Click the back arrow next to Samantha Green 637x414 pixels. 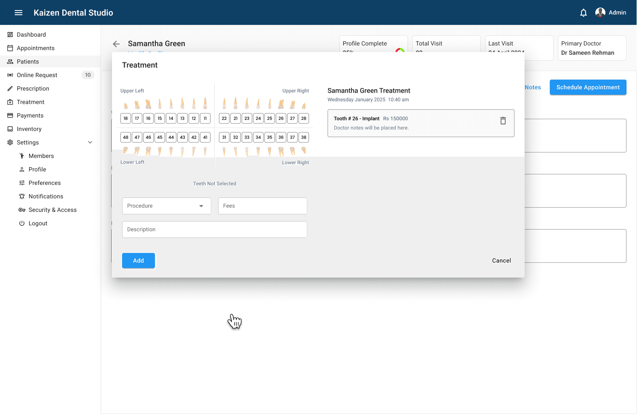pos(116,44)
